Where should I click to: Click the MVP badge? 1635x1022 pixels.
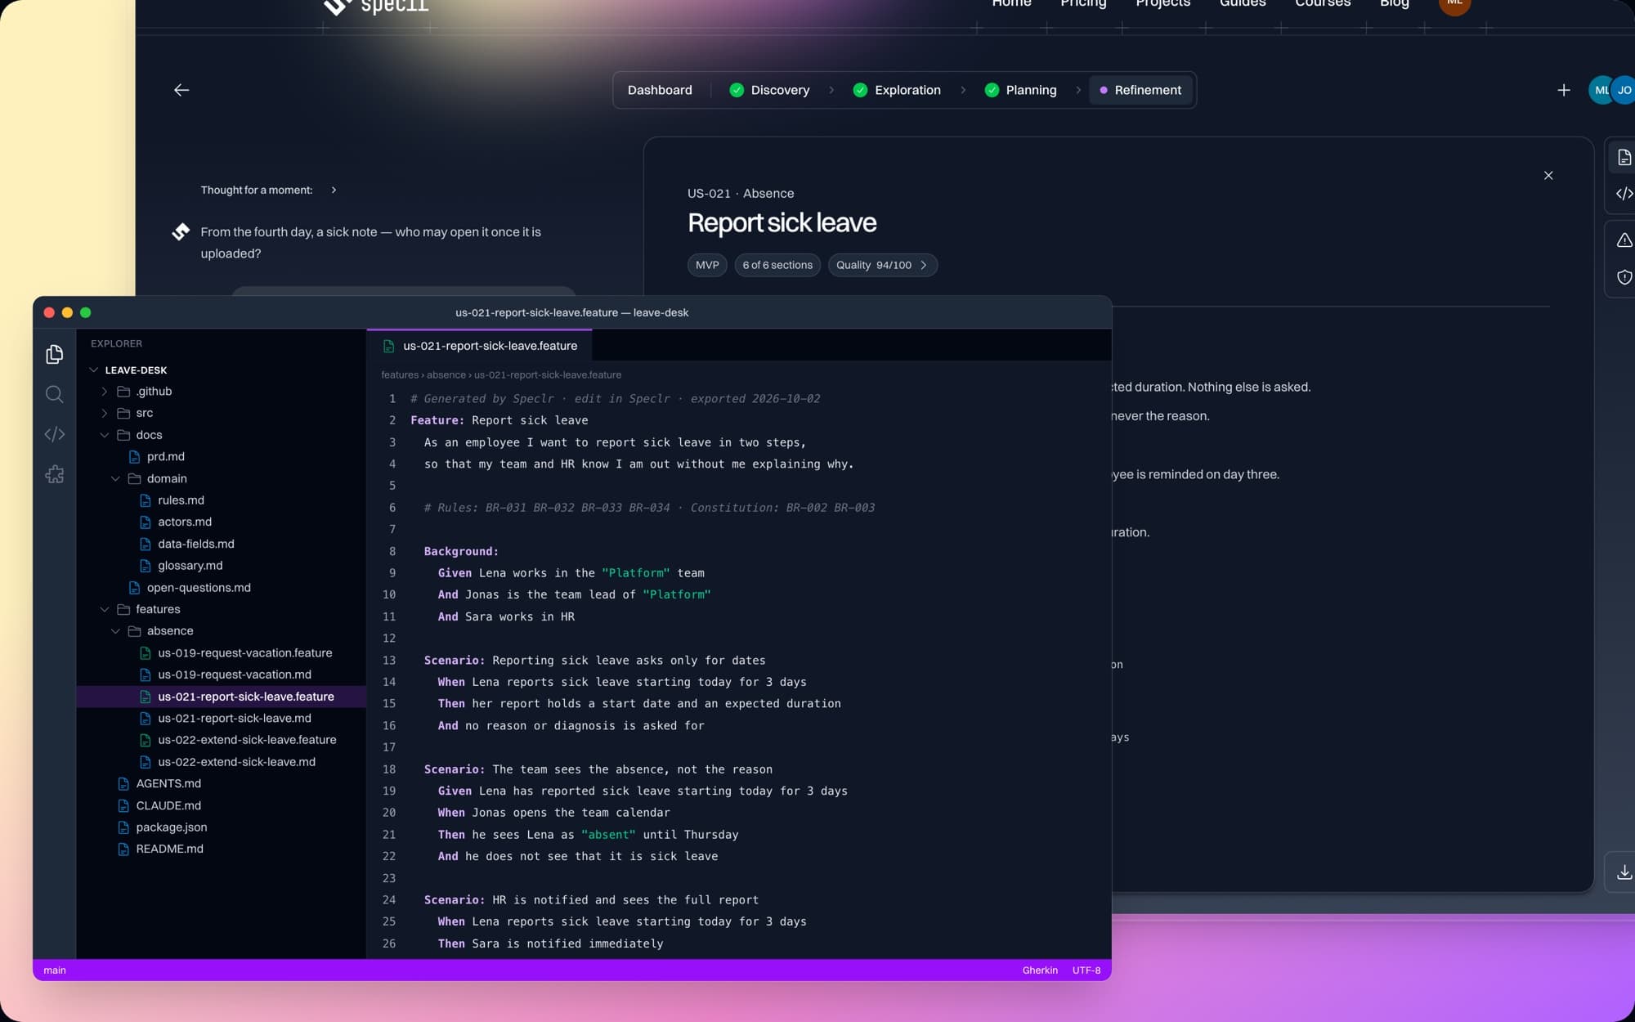(707, 265)
